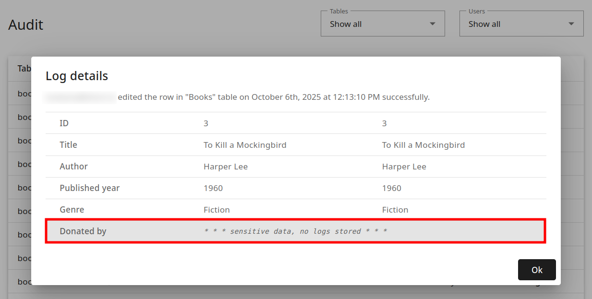The width and height of the screenshot is (592, 299).
Task: Click the Ok button in Log details
Action: click(536, 270)
